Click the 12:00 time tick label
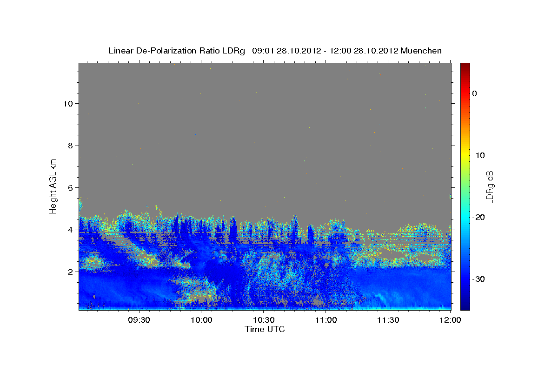Screen dimensions: 558x372 click(x=451, y=320)
